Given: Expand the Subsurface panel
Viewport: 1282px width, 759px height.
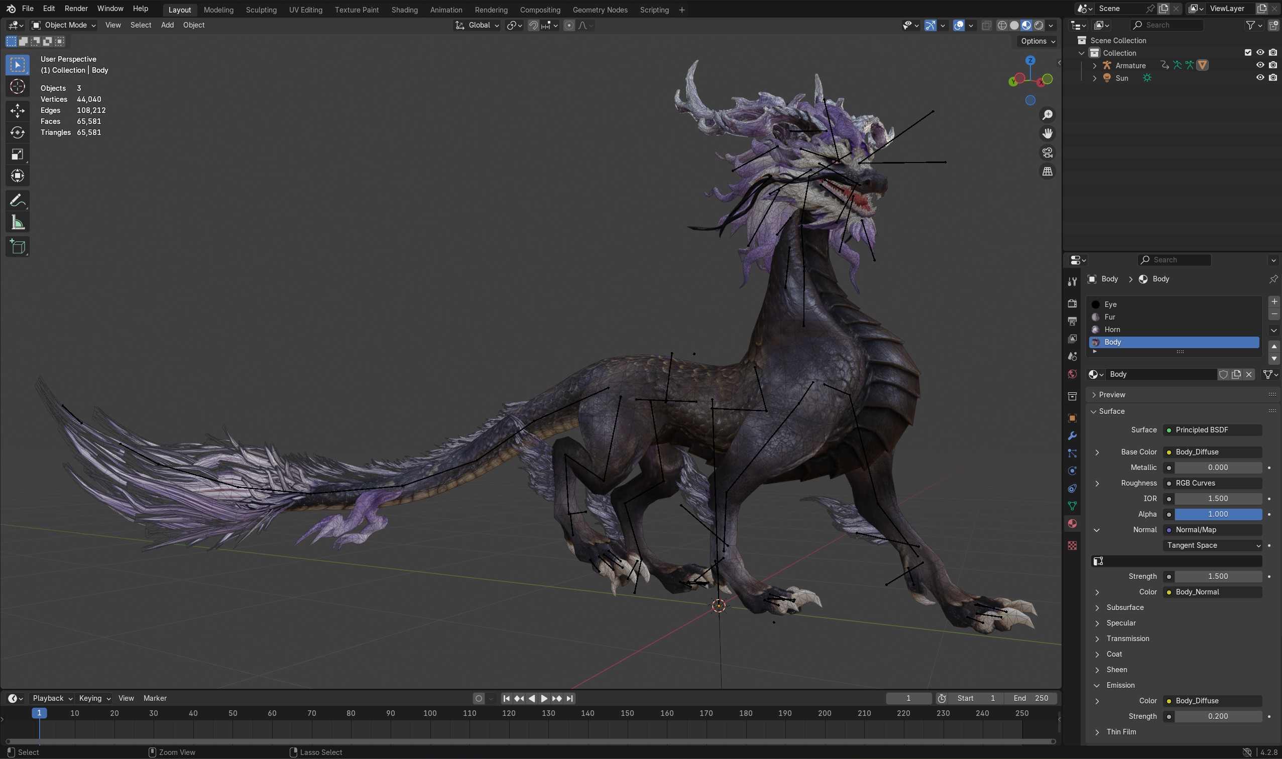Looking at the screenshot, I should 1124,608.
